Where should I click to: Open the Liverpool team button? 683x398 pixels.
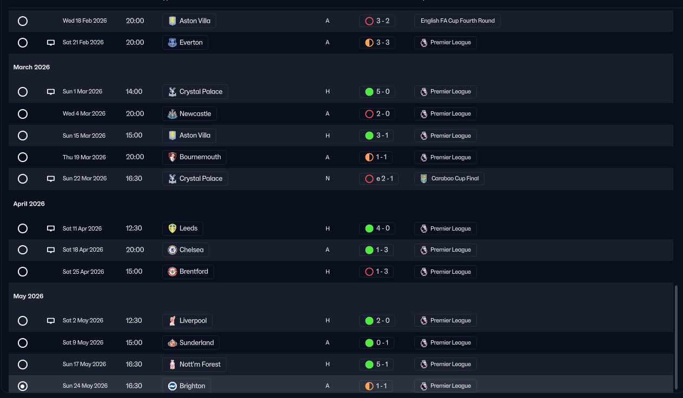click(x=187, y=321)
